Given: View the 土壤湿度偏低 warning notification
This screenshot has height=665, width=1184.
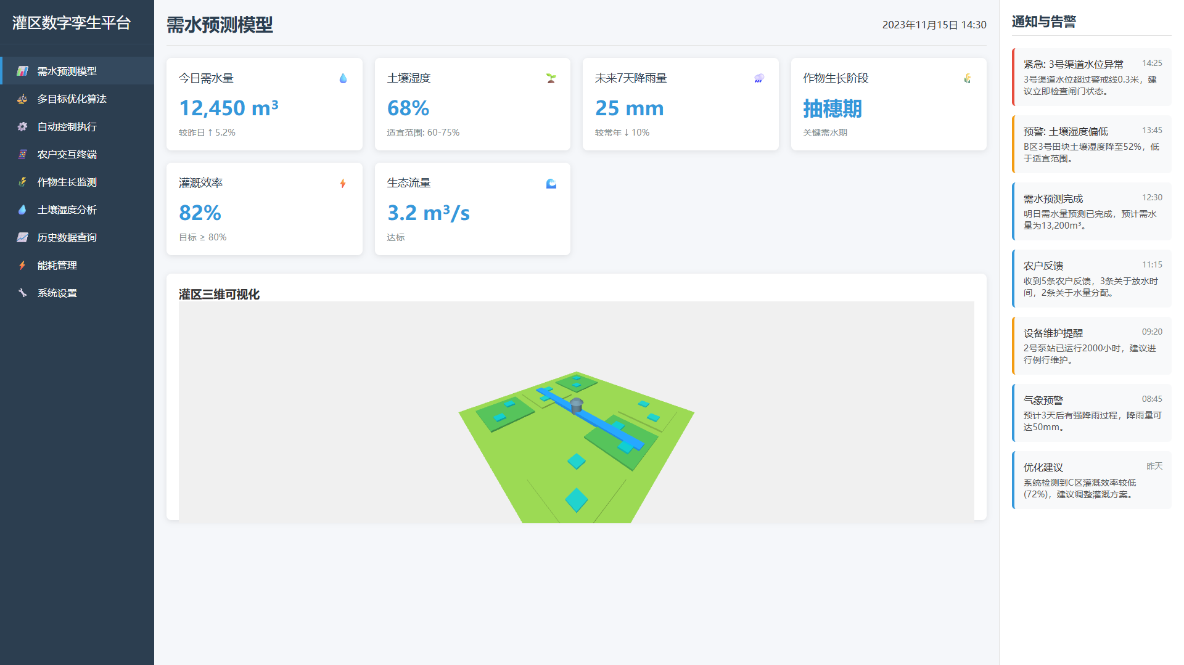Looking at the screenshot, I should point(1091,144).
